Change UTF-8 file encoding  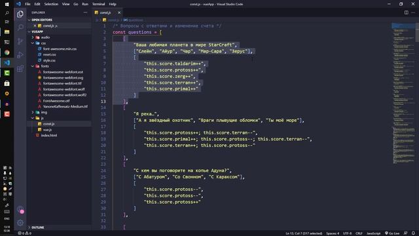347,233
